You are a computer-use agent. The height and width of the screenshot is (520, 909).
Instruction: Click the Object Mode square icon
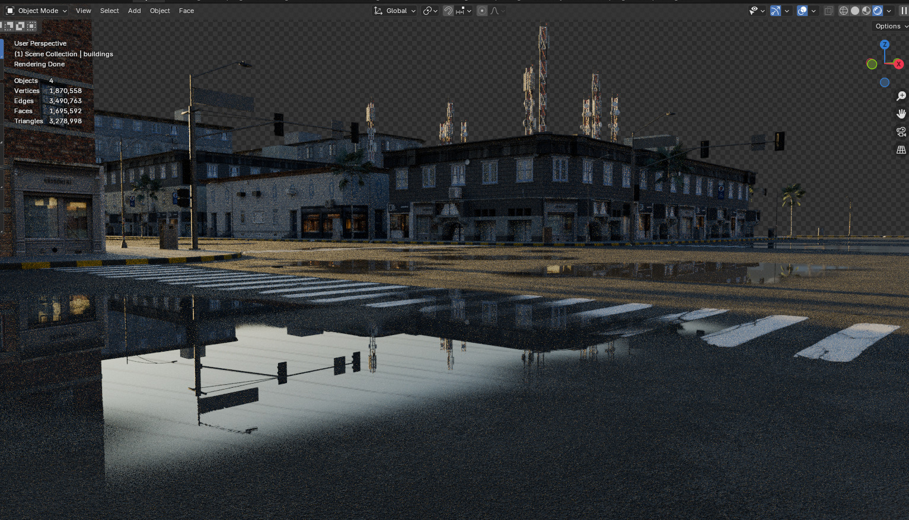(x=10, y=11)
